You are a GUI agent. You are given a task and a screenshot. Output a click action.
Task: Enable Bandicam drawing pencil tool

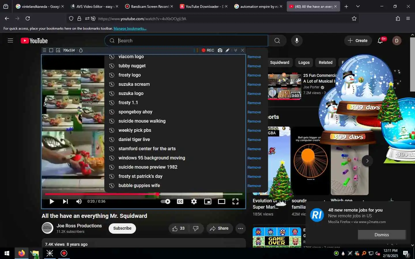[228, 50]
